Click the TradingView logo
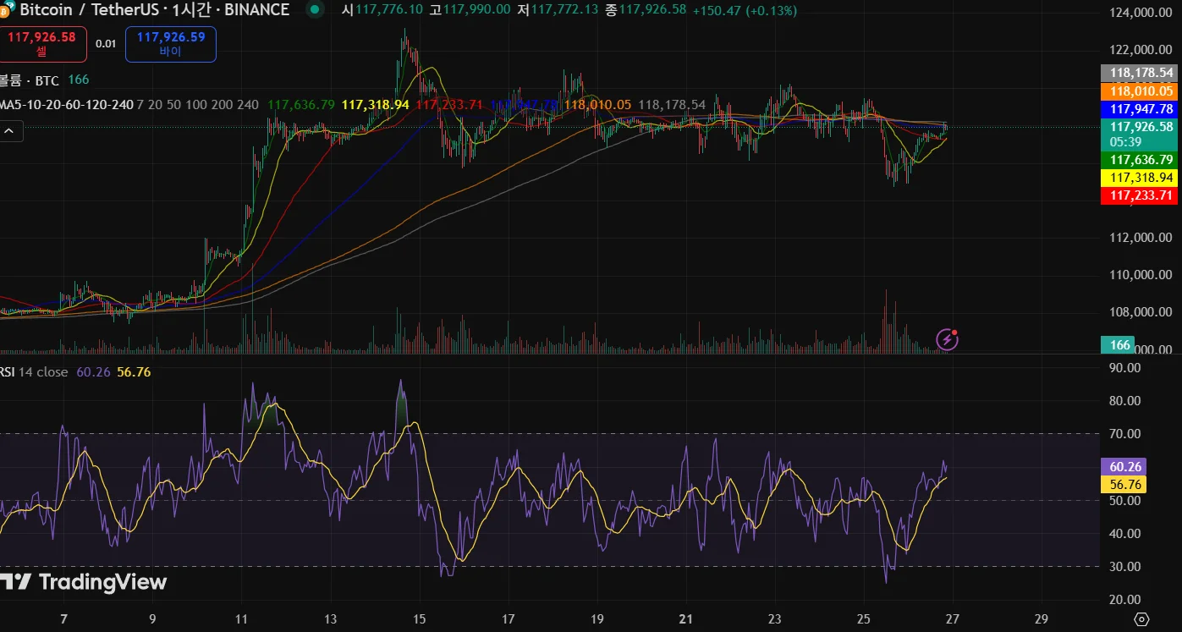 click(83, 582)
